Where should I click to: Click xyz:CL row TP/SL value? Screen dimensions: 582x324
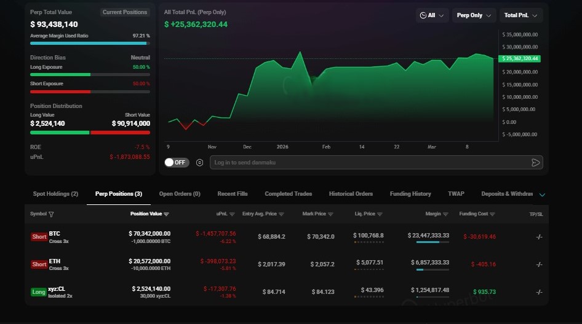[540, 292]
